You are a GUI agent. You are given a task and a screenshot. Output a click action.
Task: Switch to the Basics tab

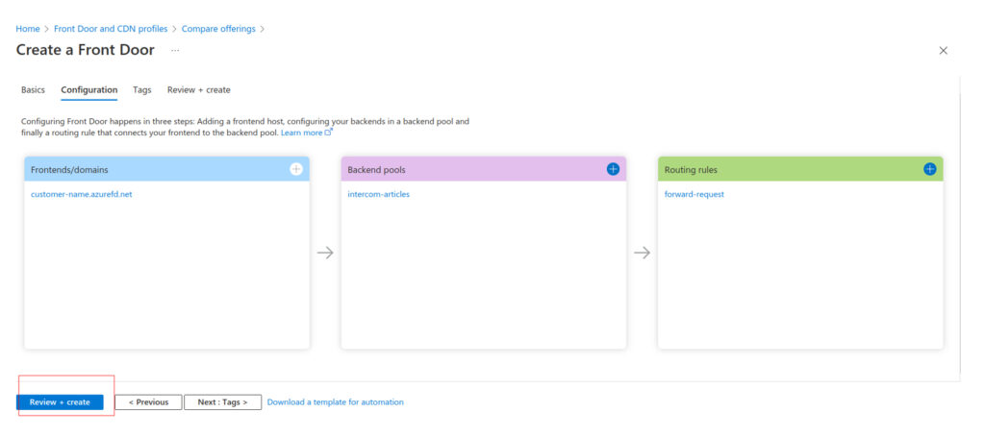tap(34, 89)
